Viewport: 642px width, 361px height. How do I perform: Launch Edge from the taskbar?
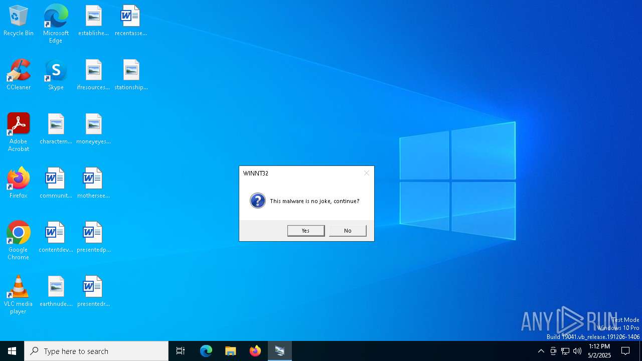coord(206,351)
